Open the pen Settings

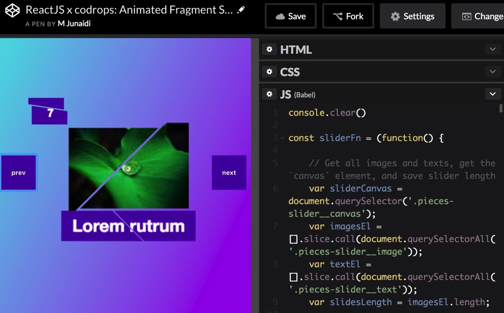(x=413, y=16)
